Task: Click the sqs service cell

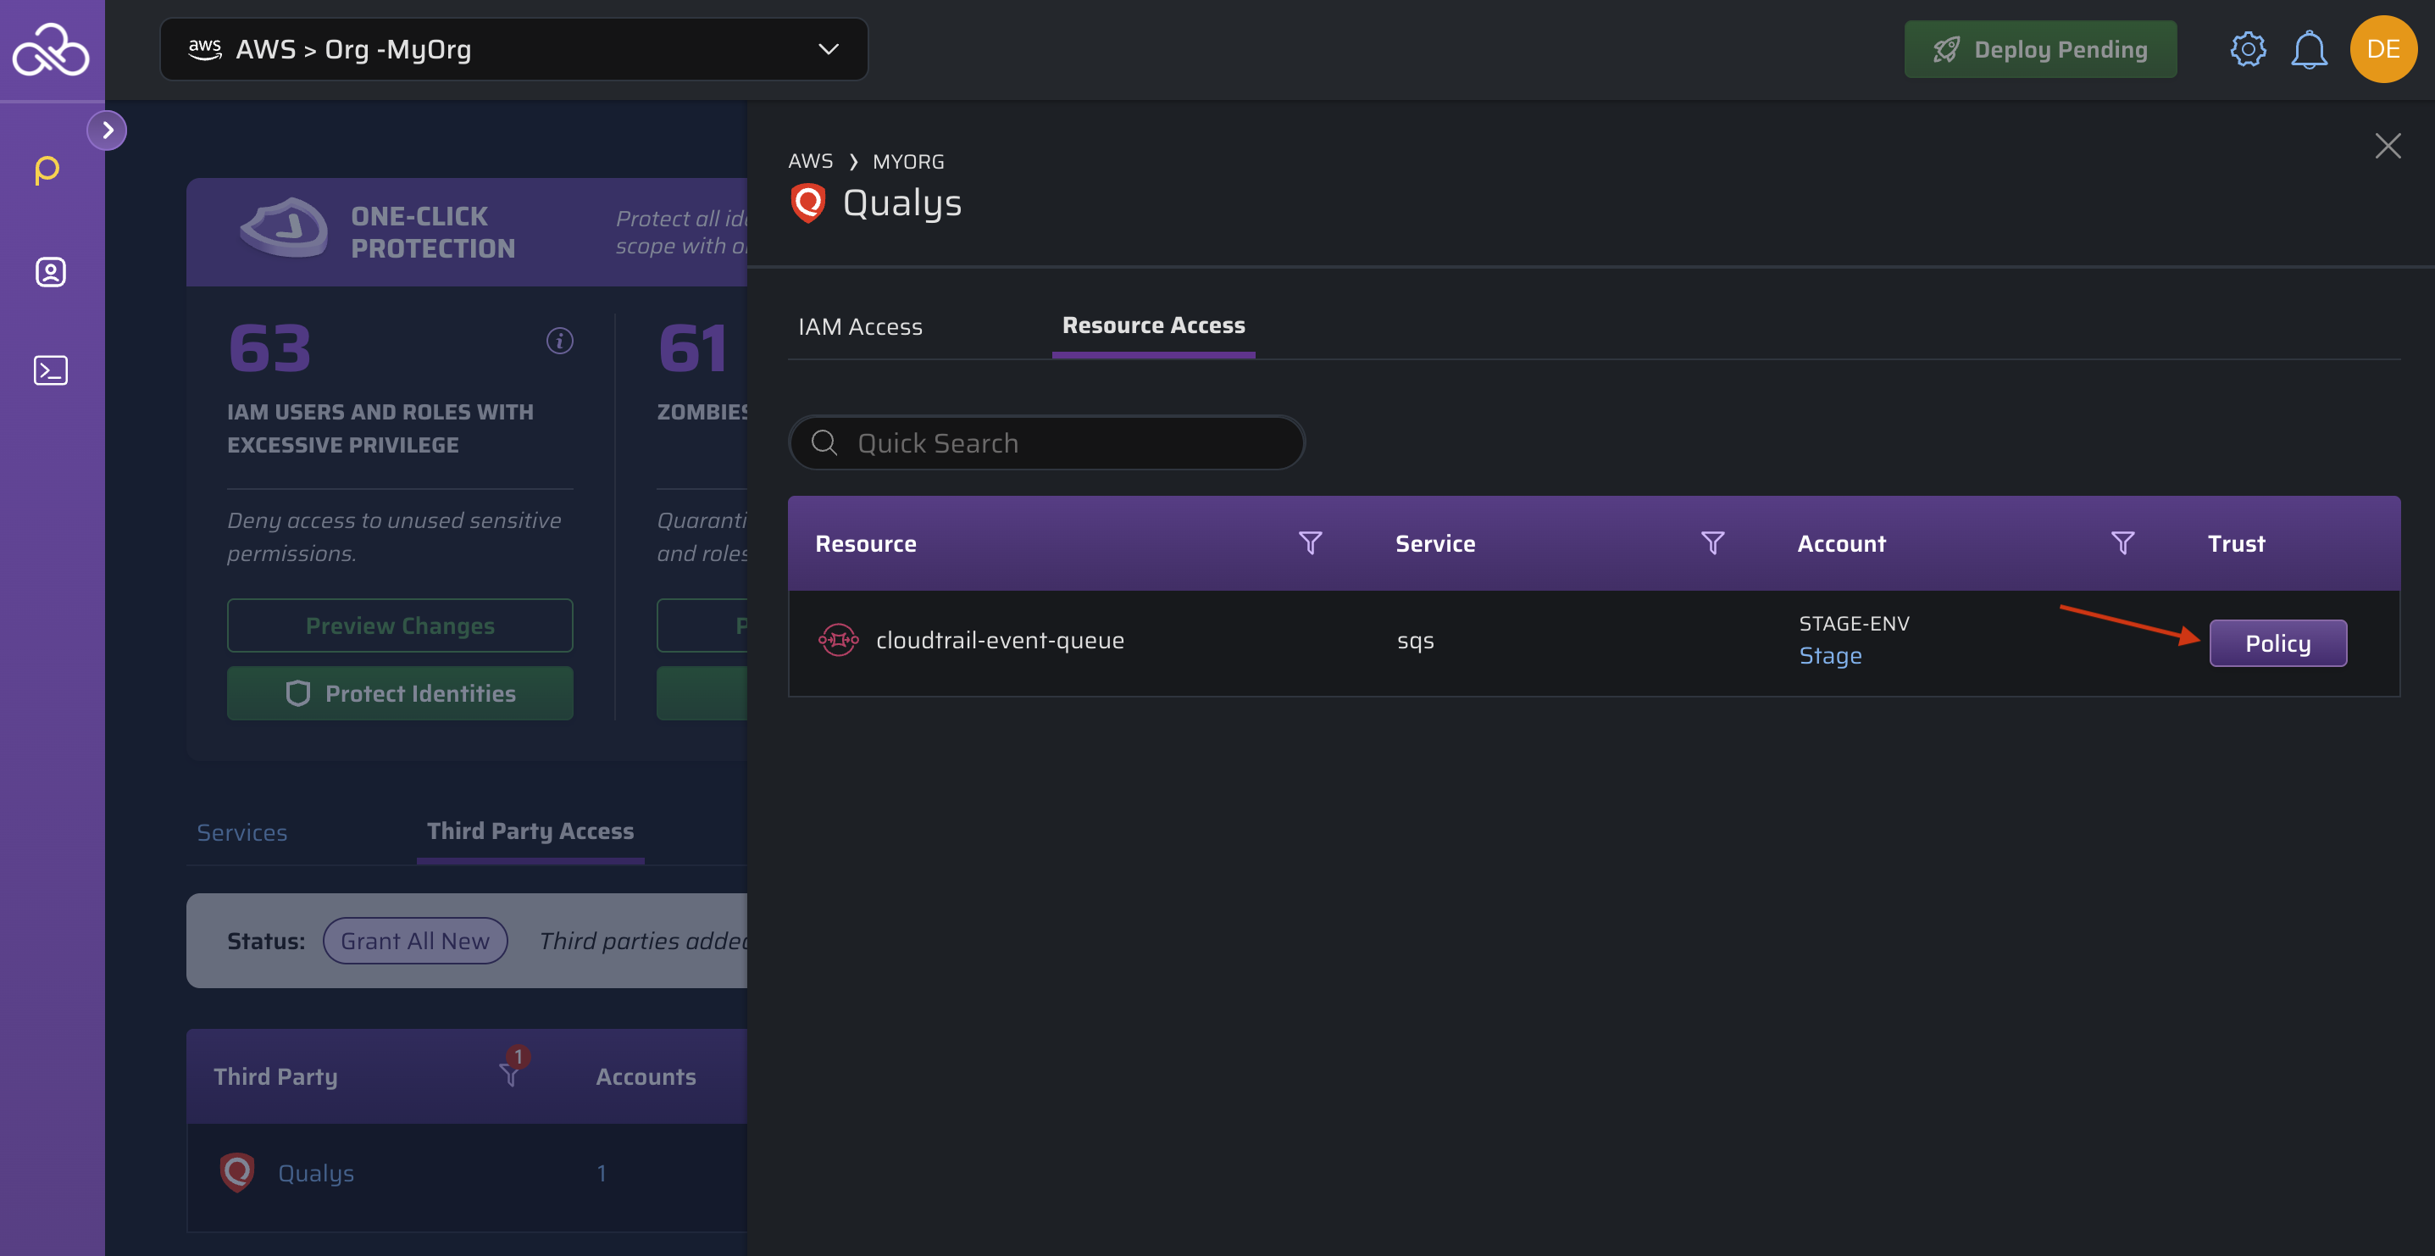Action: pos(1415,642)
